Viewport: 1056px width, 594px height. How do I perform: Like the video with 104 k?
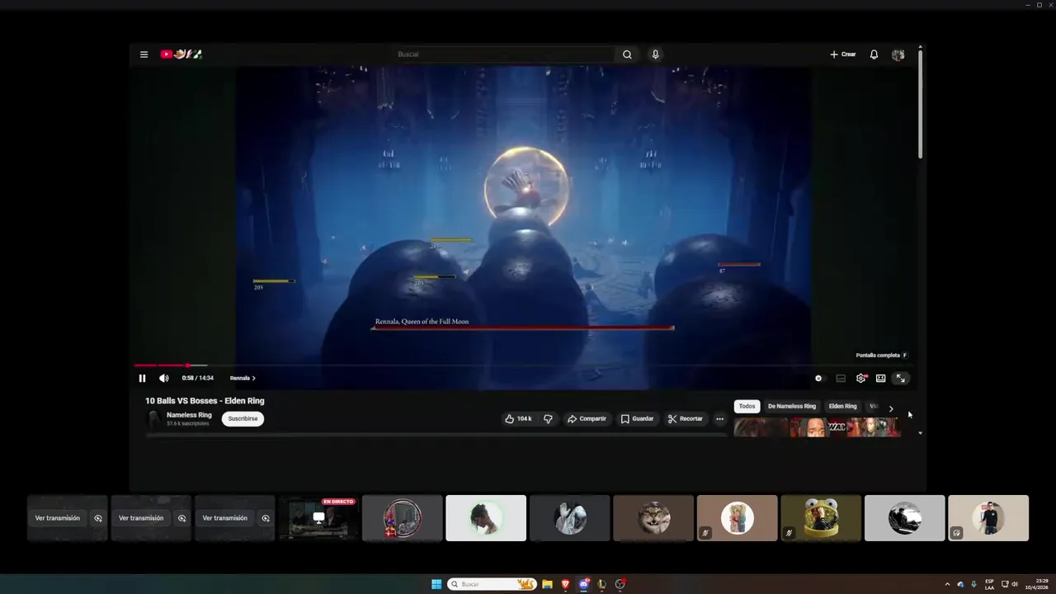[518, 418]
